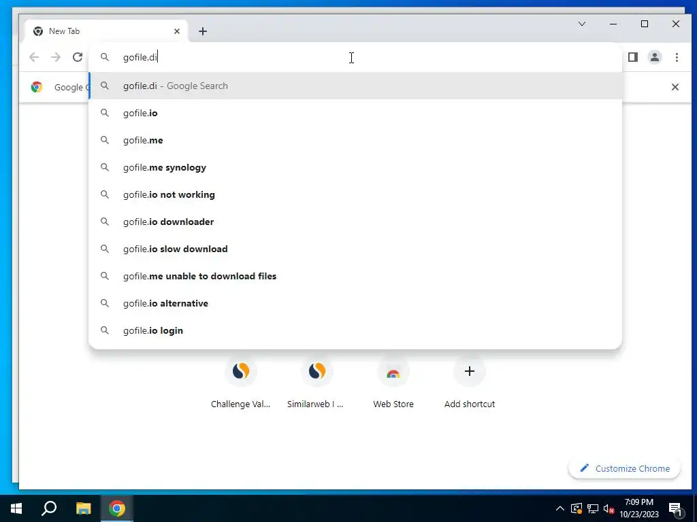The width and height of the screenshot is (697, 522).
Task: Open the notification center icon
Action: click(x=676, y=508)
